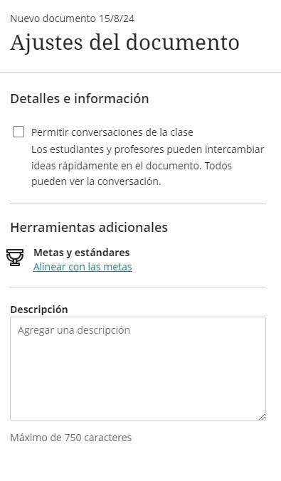Click the resize handle of the description box
The image size is (281, 481).
pos(262,417)
